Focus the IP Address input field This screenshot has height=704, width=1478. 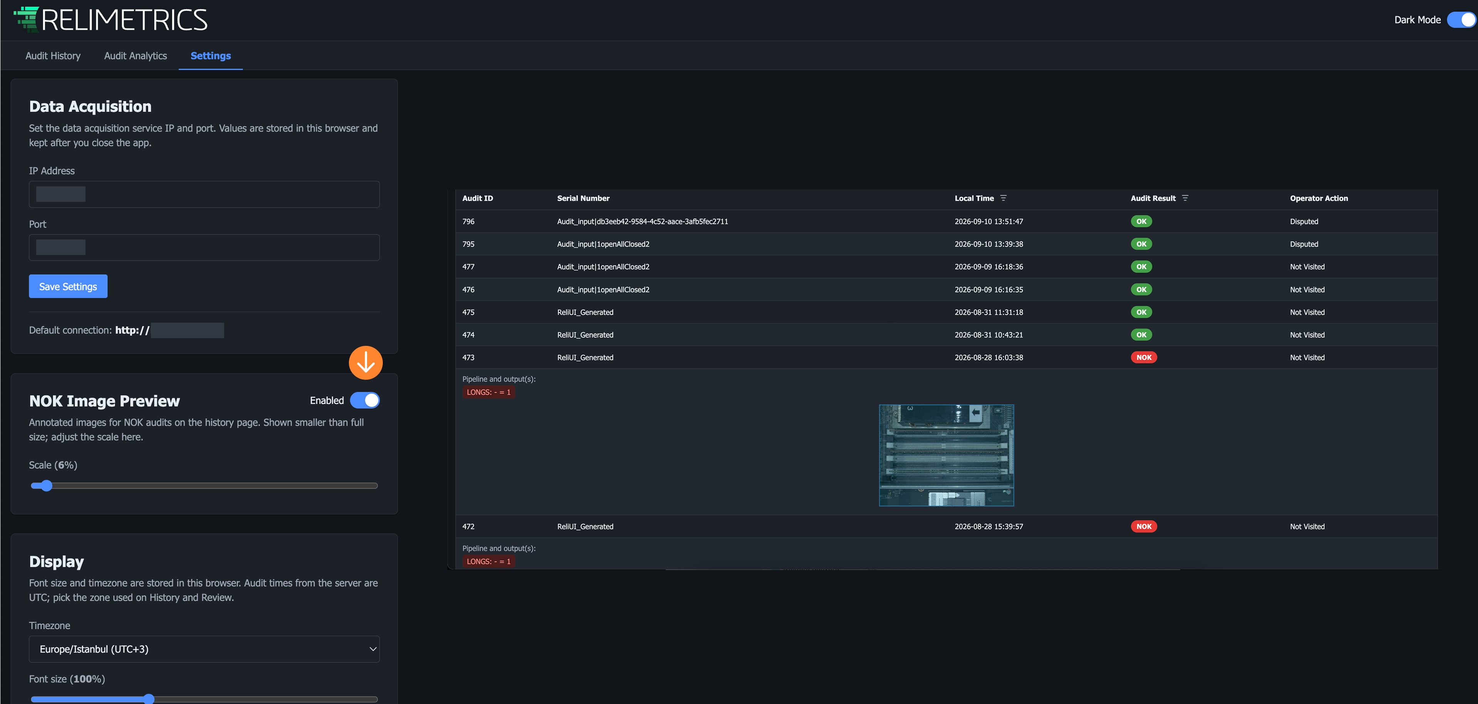pos(204,194)
